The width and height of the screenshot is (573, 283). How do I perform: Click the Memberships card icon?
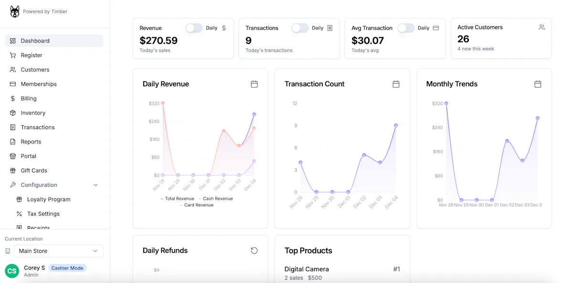click(13, 84)
